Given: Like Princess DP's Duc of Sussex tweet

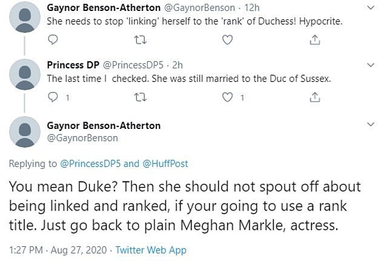Looking at the screenshot, I should coord(228,97).
